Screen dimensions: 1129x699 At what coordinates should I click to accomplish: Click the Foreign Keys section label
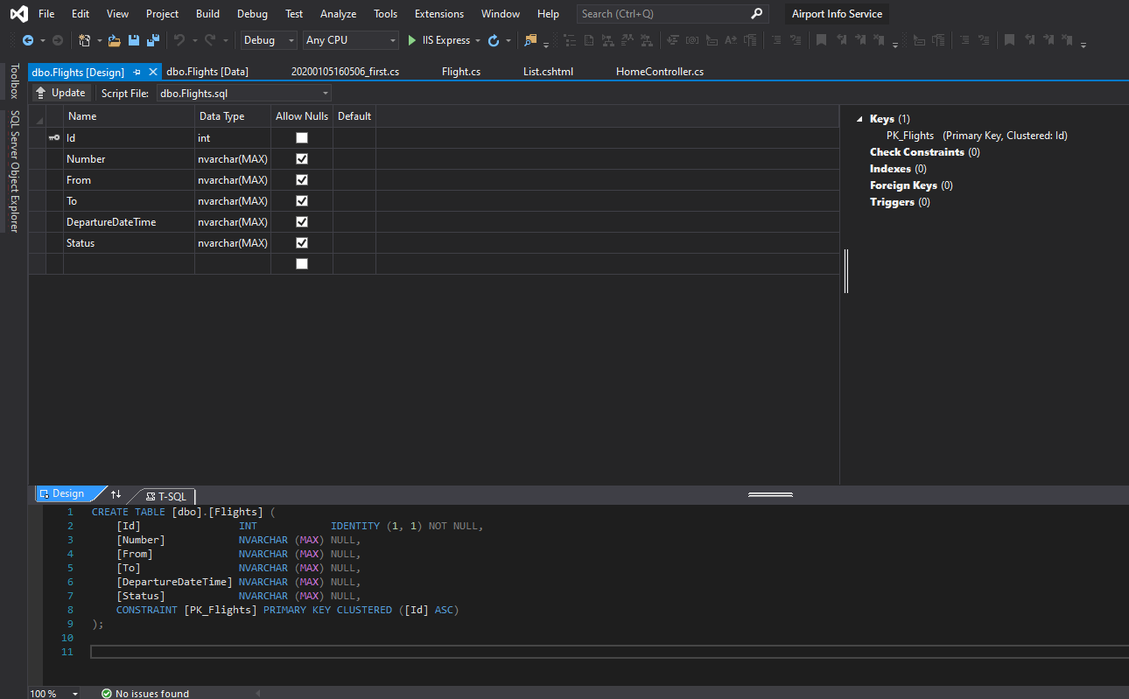903,185
